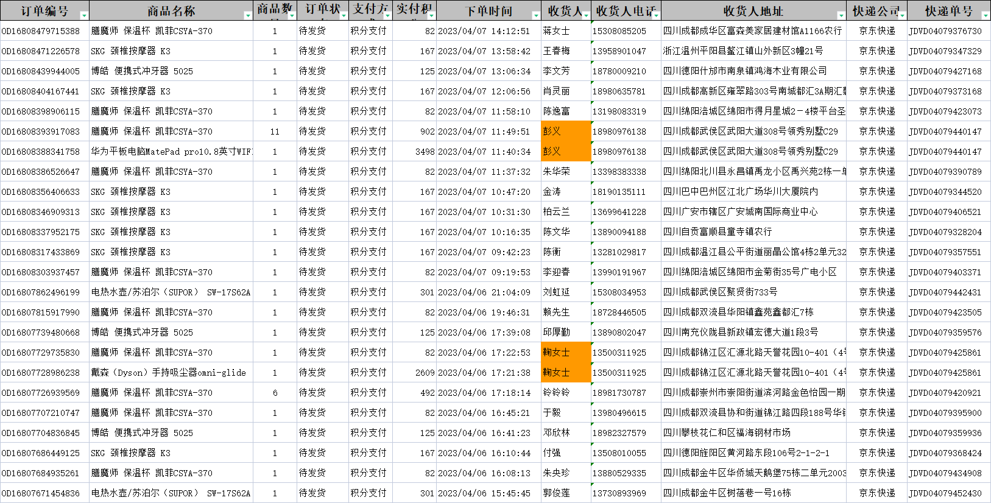Select order time 2023/04/07 13:58:42
The height and width of the screenshot is (503, 991).
(488, 51)
